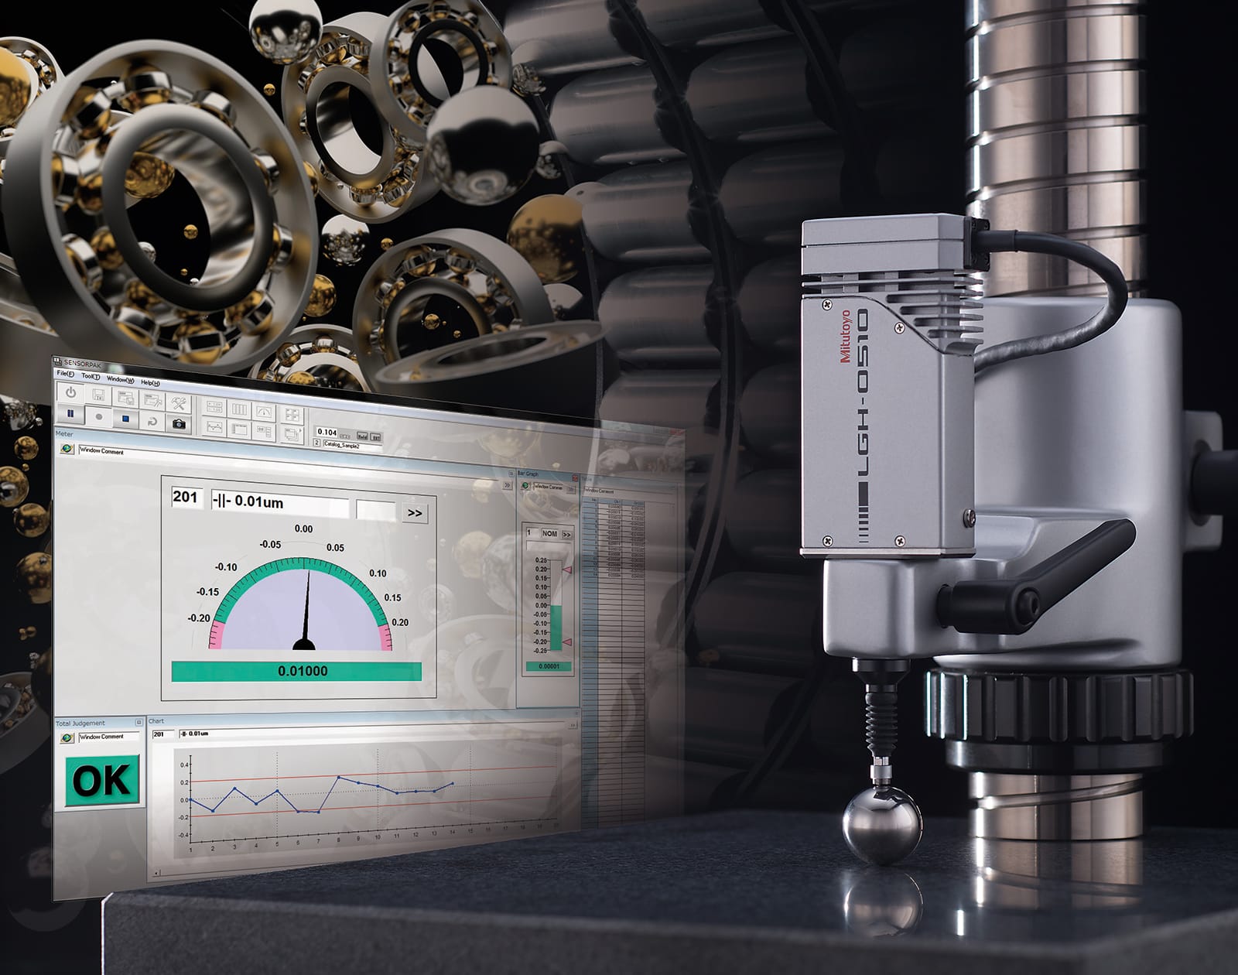
Task: Open the Window menu
Action: (120, 379)
